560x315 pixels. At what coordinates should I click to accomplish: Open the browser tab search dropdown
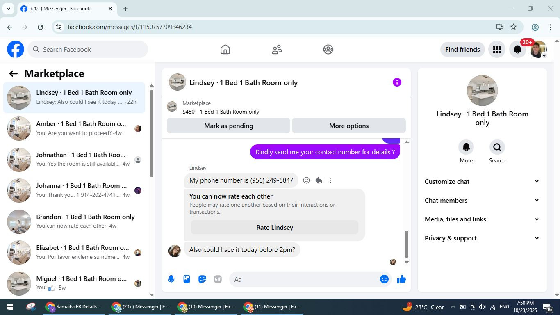point(8,9)
